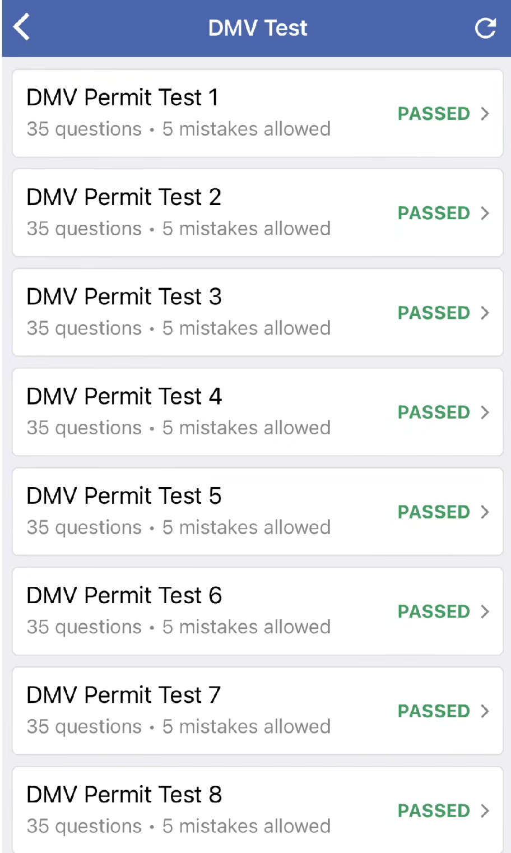
Task: Select DMV Permit Test 8 title
Action: tap(124, 795)
